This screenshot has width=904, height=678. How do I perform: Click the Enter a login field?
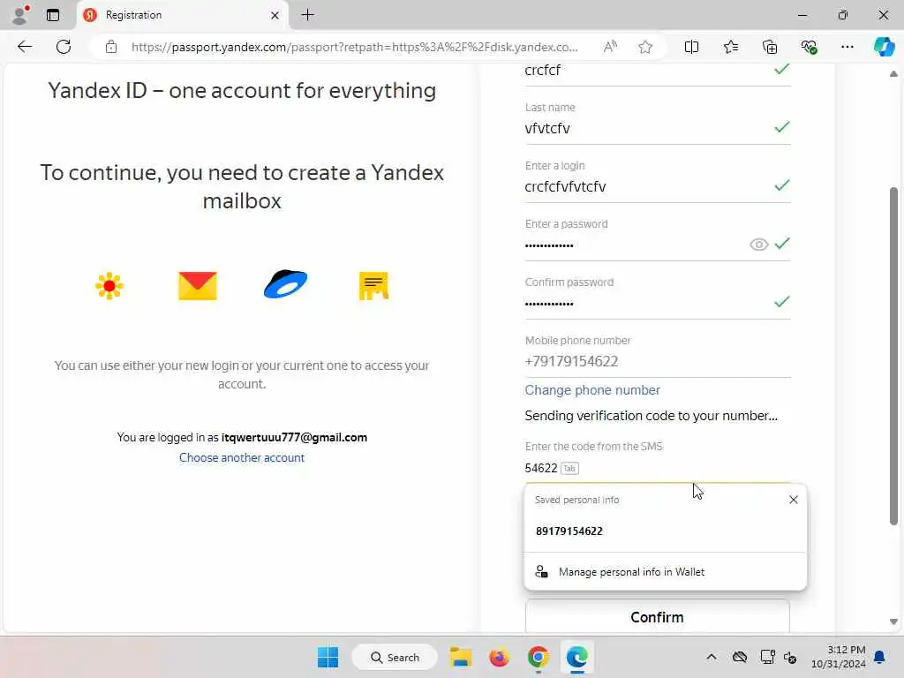[x=657, y=187]
